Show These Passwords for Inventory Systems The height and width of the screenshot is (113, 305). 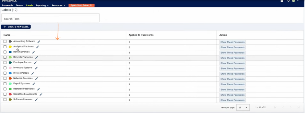pyautogui.click(x=232, y=69)
